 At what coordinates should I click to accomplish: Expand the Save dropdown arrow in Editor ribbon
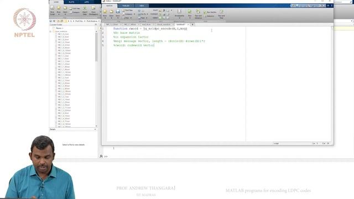118,18
